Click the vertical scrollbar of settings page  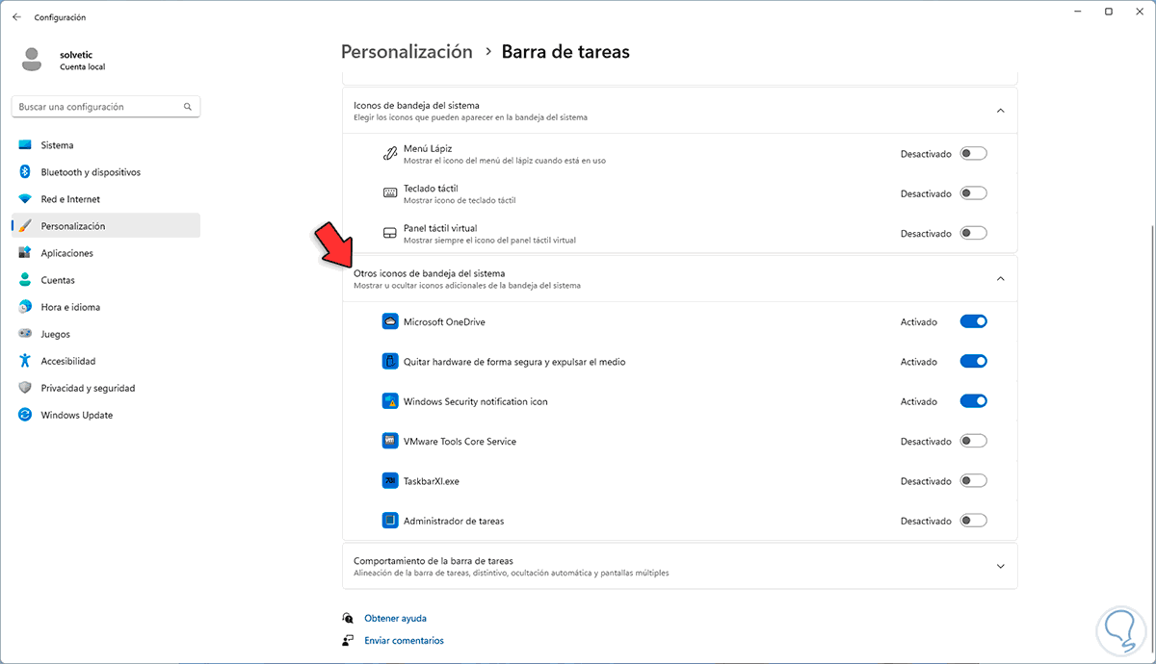point(1152,385)
